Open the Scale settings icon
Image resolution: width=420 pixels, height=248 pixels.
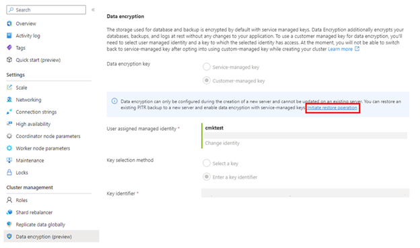9,88
